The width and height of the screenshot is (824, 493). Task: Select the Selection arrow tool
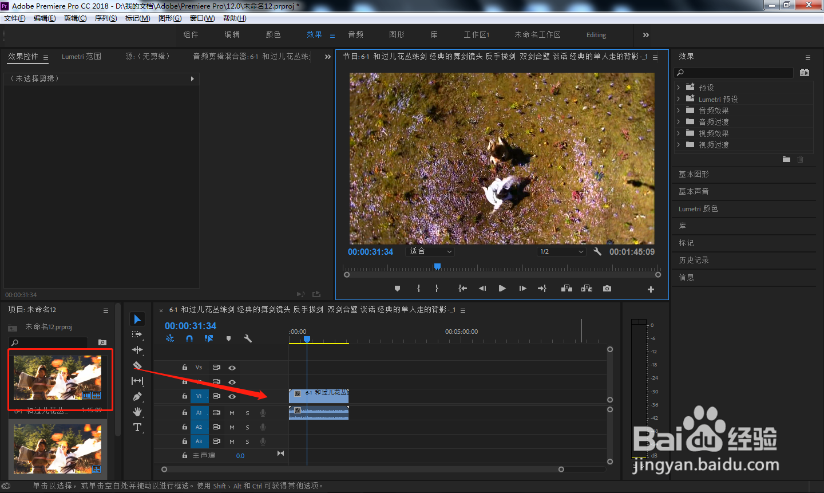(137, 319)
